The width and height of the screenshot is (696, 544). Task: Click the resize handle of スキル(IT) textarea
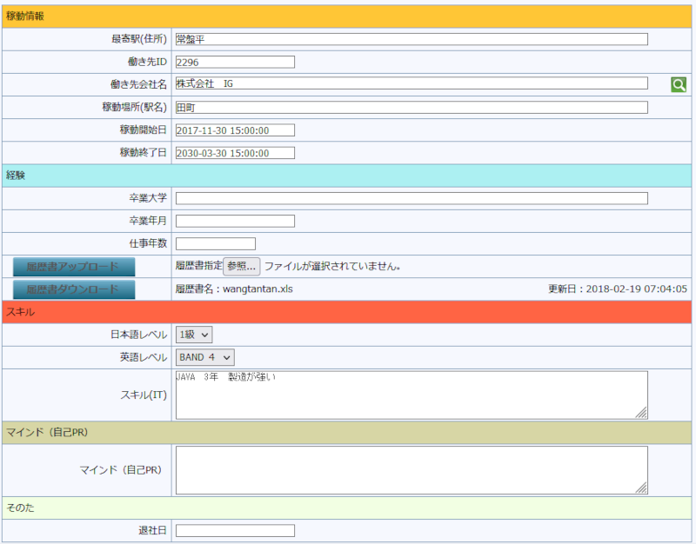642,413
